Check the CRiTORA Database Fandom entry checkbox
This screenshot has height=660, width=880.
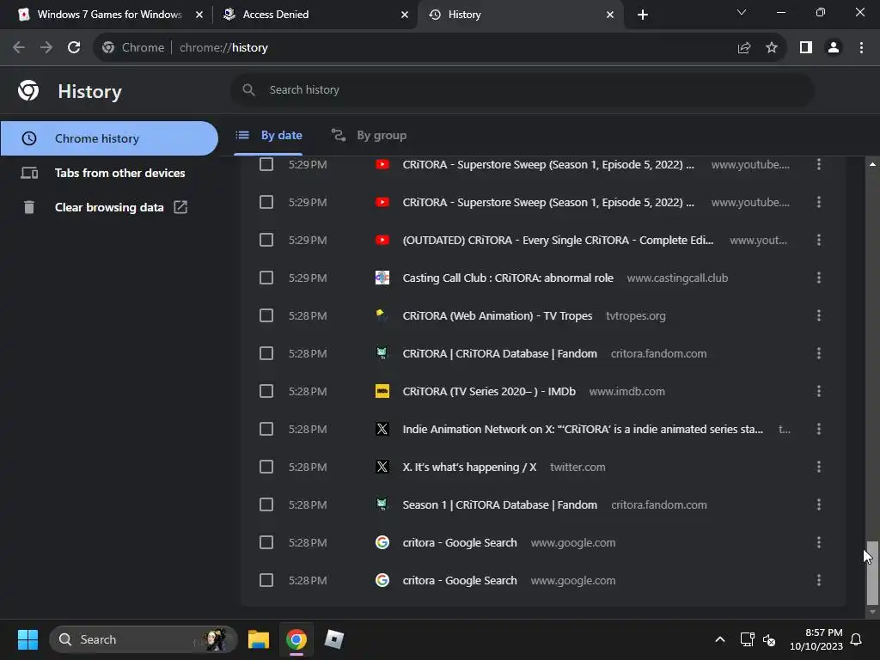(x=266, y=353)
